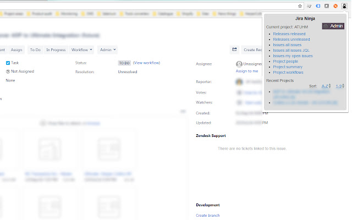Open the View workflow link
Viewport: 352px width, 220px height.
[146, 63]
